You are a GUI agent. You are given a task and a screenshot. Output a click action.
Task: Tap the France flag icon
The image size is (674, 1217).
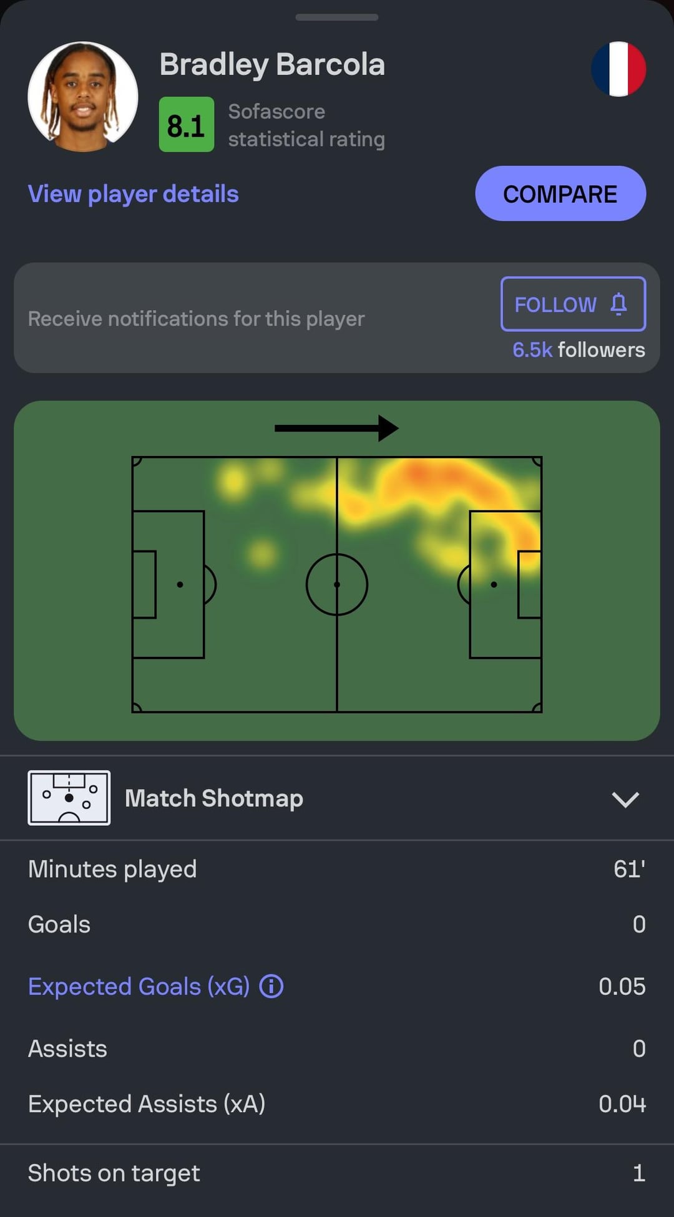click(618, 69)
